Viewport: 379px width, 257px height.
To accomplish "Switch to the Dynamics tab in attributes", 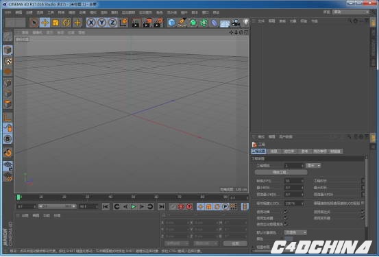I will pos(289,151).
